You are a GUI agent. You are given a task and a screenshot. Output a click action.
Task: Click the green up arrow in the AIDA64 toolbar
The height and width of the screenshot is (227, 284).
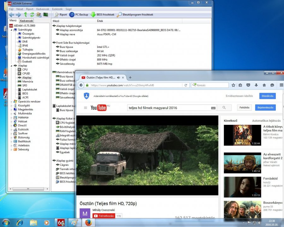click(x=26, y=15)
